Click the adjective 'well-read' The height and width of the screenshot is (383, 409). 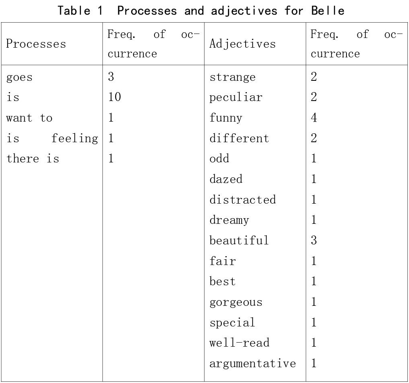239,343
